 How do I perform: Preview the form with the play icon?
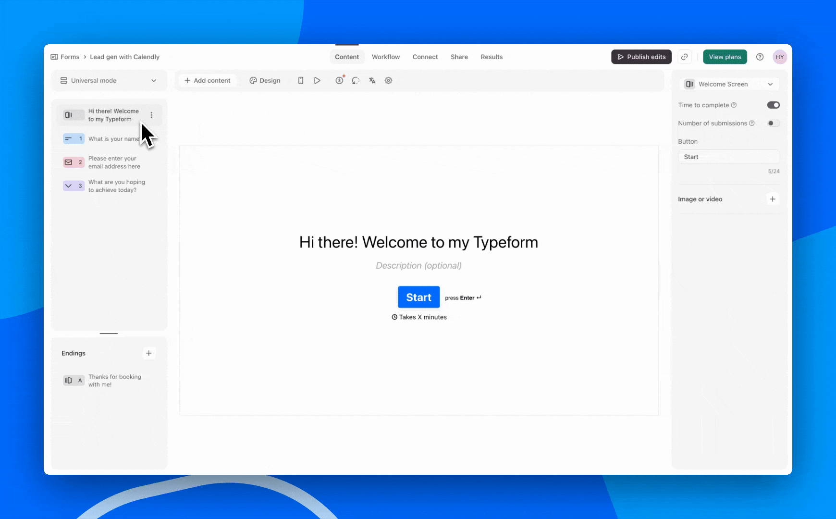tap(317, 80)
